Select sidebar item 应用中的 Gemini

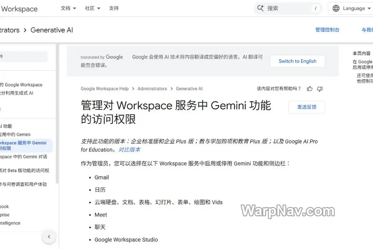click(15, 134)
